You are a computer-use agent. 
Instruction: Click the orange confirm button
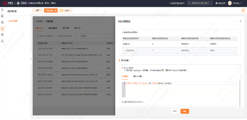tap(185, 111)
